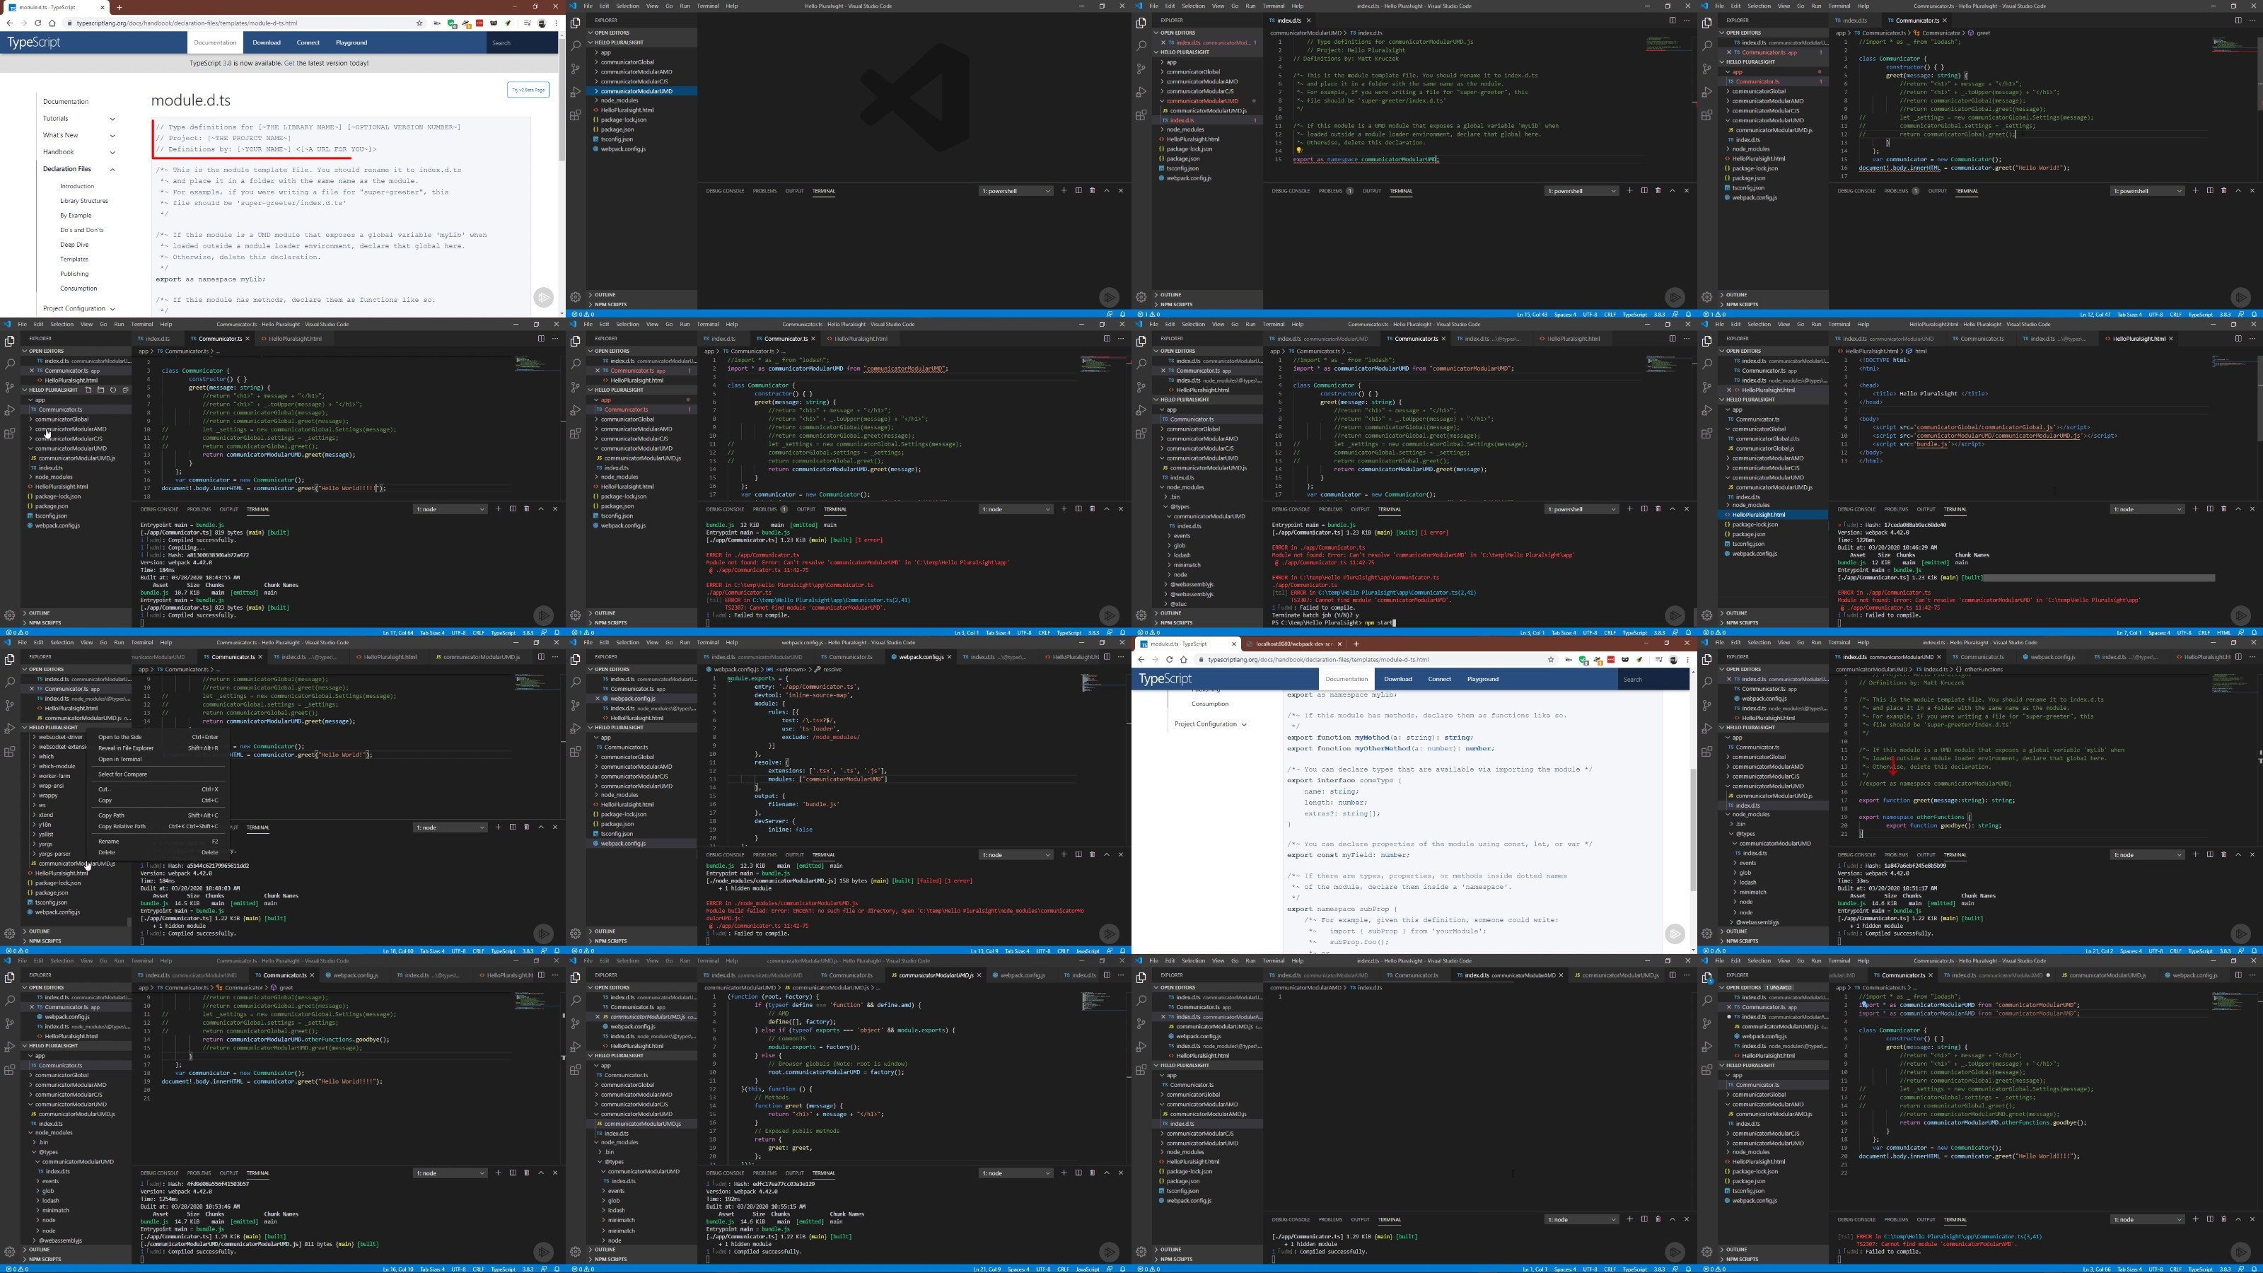
Task: Open new tab plus in Chrome window with localhost tab
Action: (x=1356, y=644)
